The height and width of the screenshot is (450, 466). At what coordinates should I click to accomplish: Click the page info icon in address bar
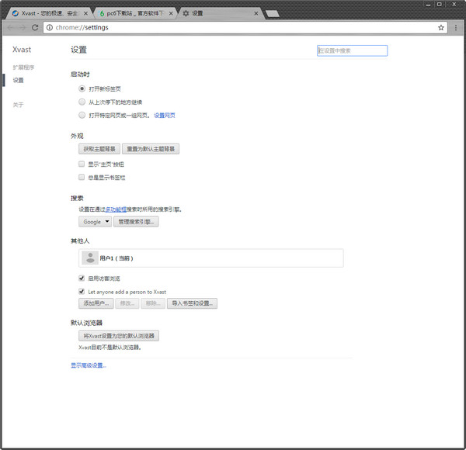(49, 27)
